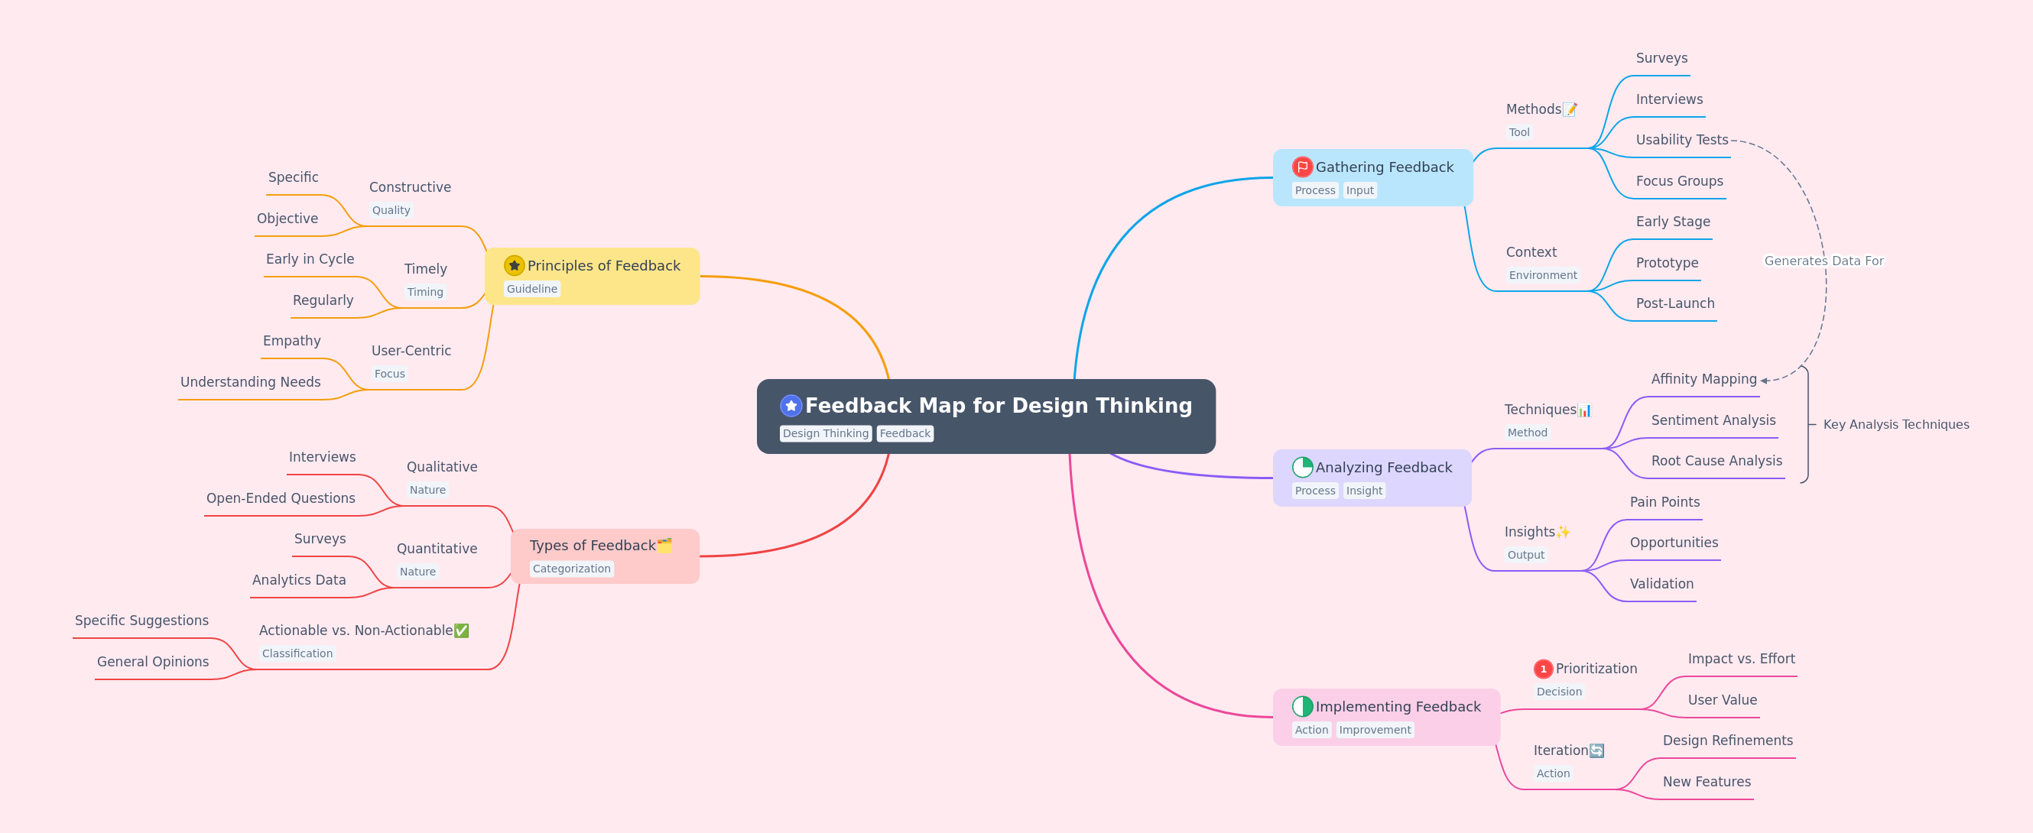Click the Guideline tag under Principles of Feedback
The image size is (2033, 833).
pyautogui.click(x=532, y=290)
